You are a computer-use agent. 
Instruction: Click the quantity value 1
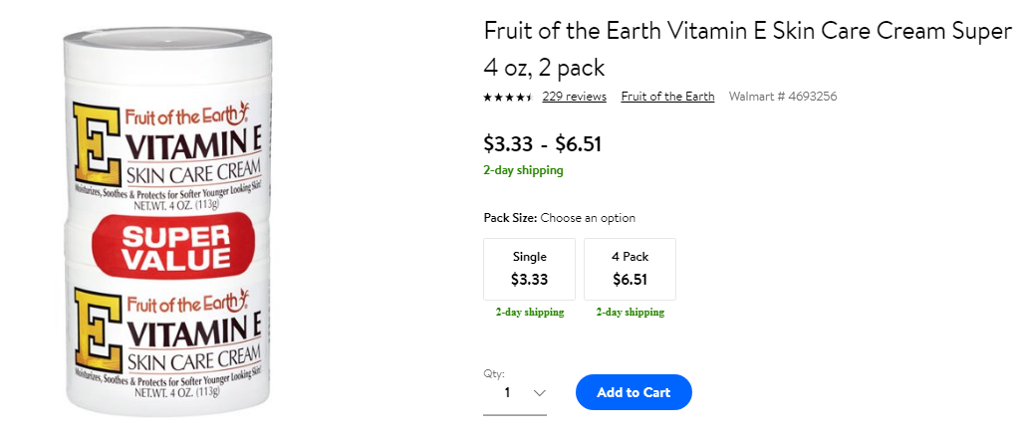[x=507, y=393]
